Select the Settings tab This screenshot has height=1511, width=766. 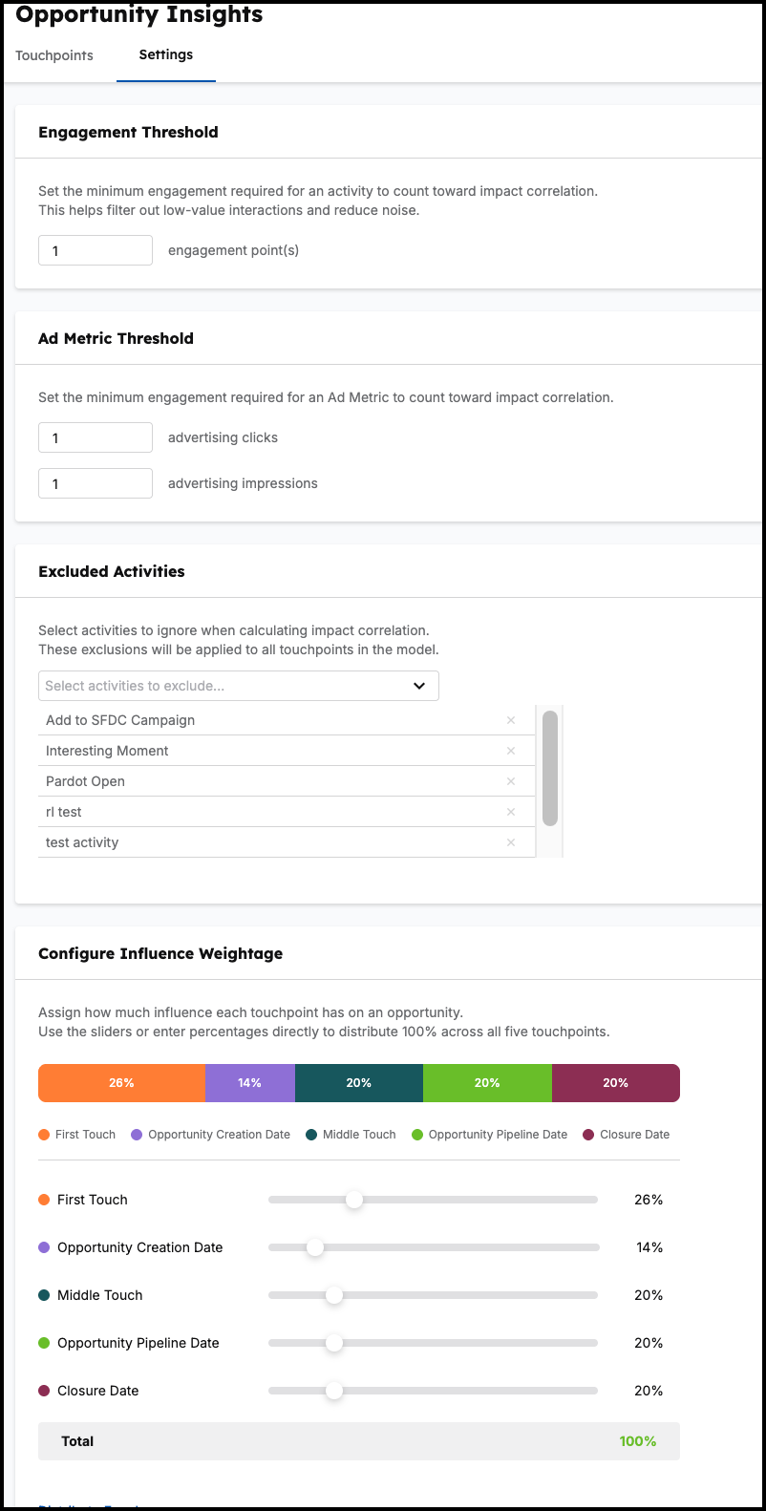(166, 54)
